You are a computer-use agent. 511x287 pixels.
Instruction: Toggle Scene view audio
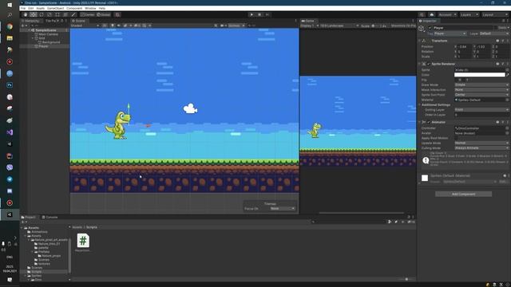pos(119,26)
